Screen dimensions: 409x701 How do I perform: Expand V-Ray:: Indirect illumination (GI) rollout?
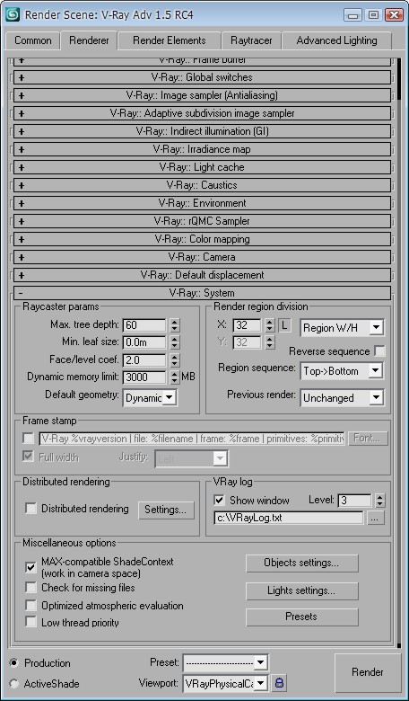(202, 131)
